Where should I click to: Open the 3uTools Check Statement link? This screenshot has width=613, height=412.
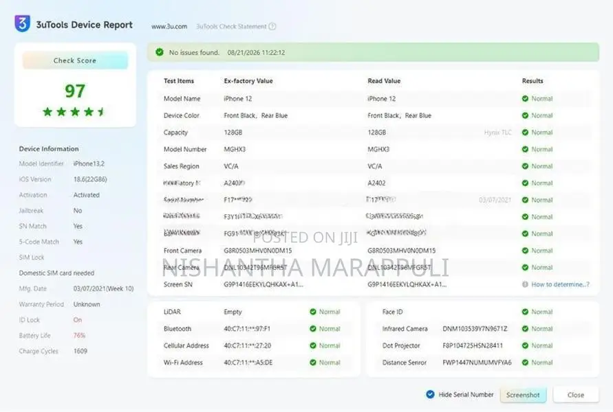tap(231, 27)
